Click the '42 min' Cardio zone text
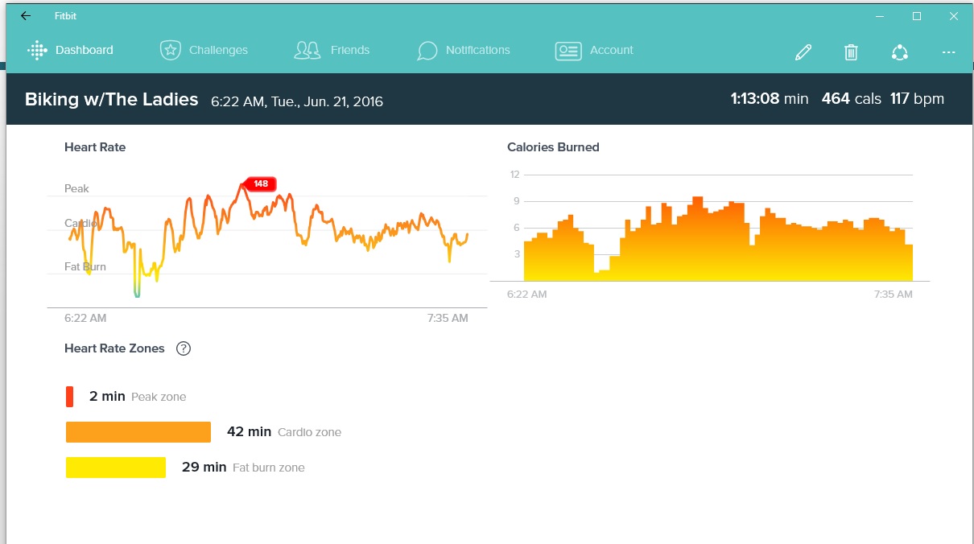 click(249, 431)
